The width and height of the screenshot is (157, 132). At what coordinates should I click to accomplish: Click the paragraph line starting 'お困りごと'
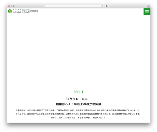78,118
